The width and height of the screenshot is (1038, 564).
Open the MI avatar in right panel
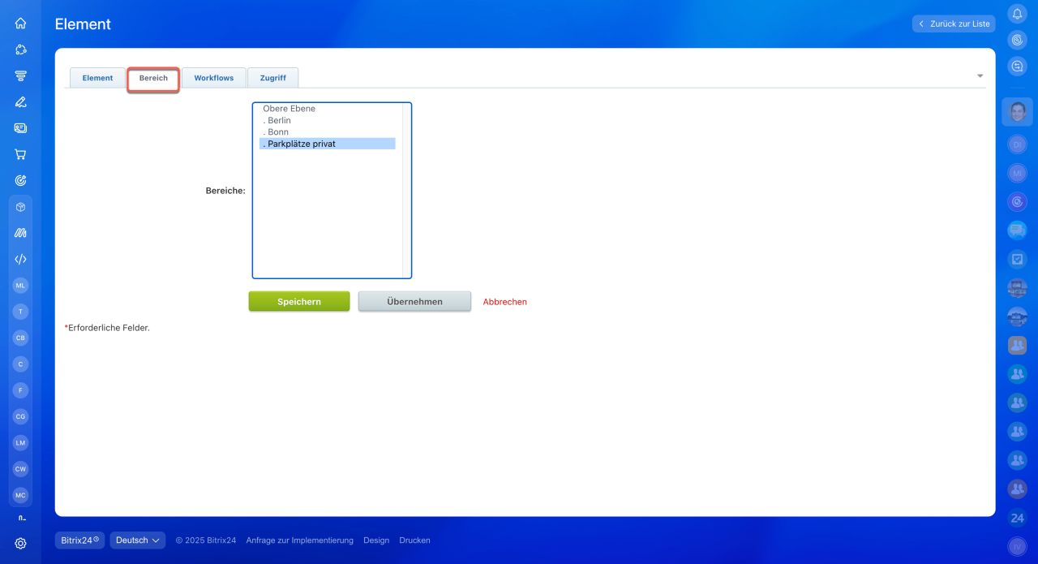[x=1017, y=173]
